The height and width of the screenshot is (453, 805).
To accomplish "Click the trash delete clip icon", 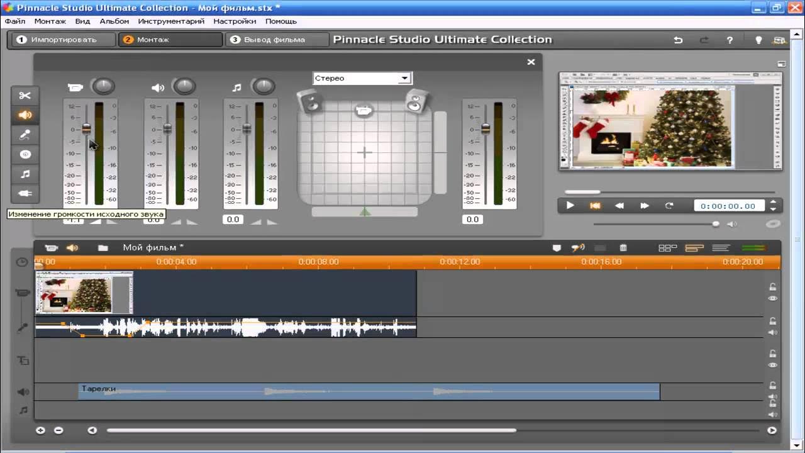I will tap(623, 248).
